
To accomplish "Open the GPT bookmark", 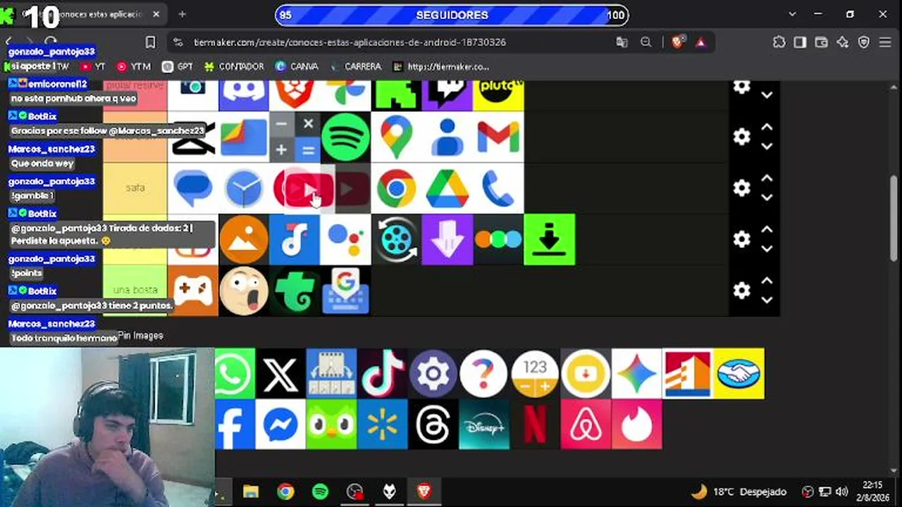I will point(178,67).
